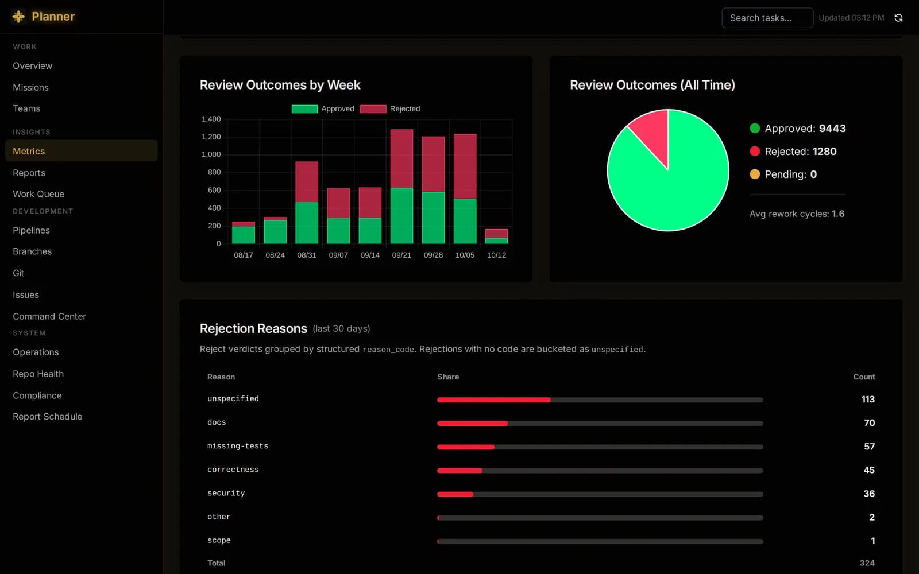The width and height of the screenshot is (919, 574).
Task: Click the Total count 324
Action: pos(867,563)
